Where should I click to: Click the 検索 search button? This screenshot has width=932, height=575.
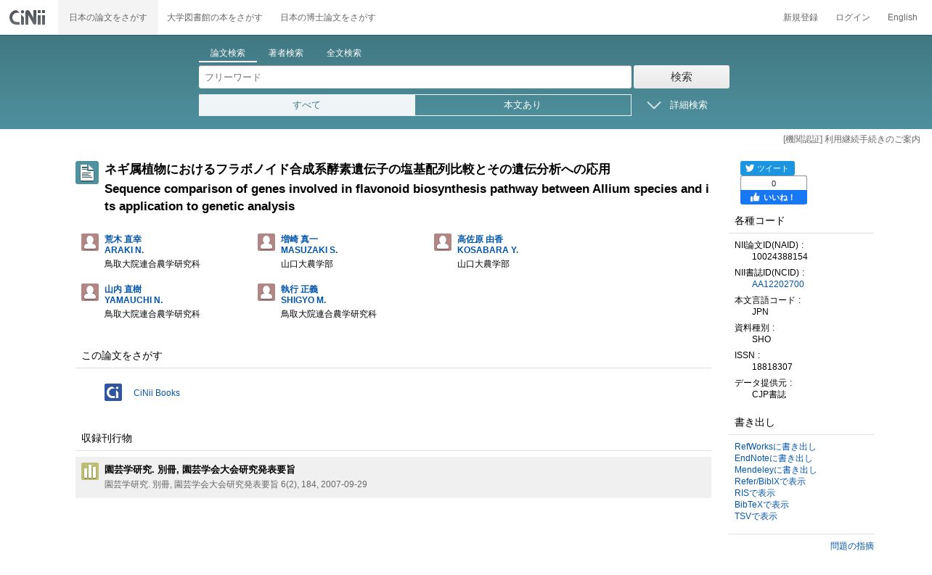[x=682, y=77]
